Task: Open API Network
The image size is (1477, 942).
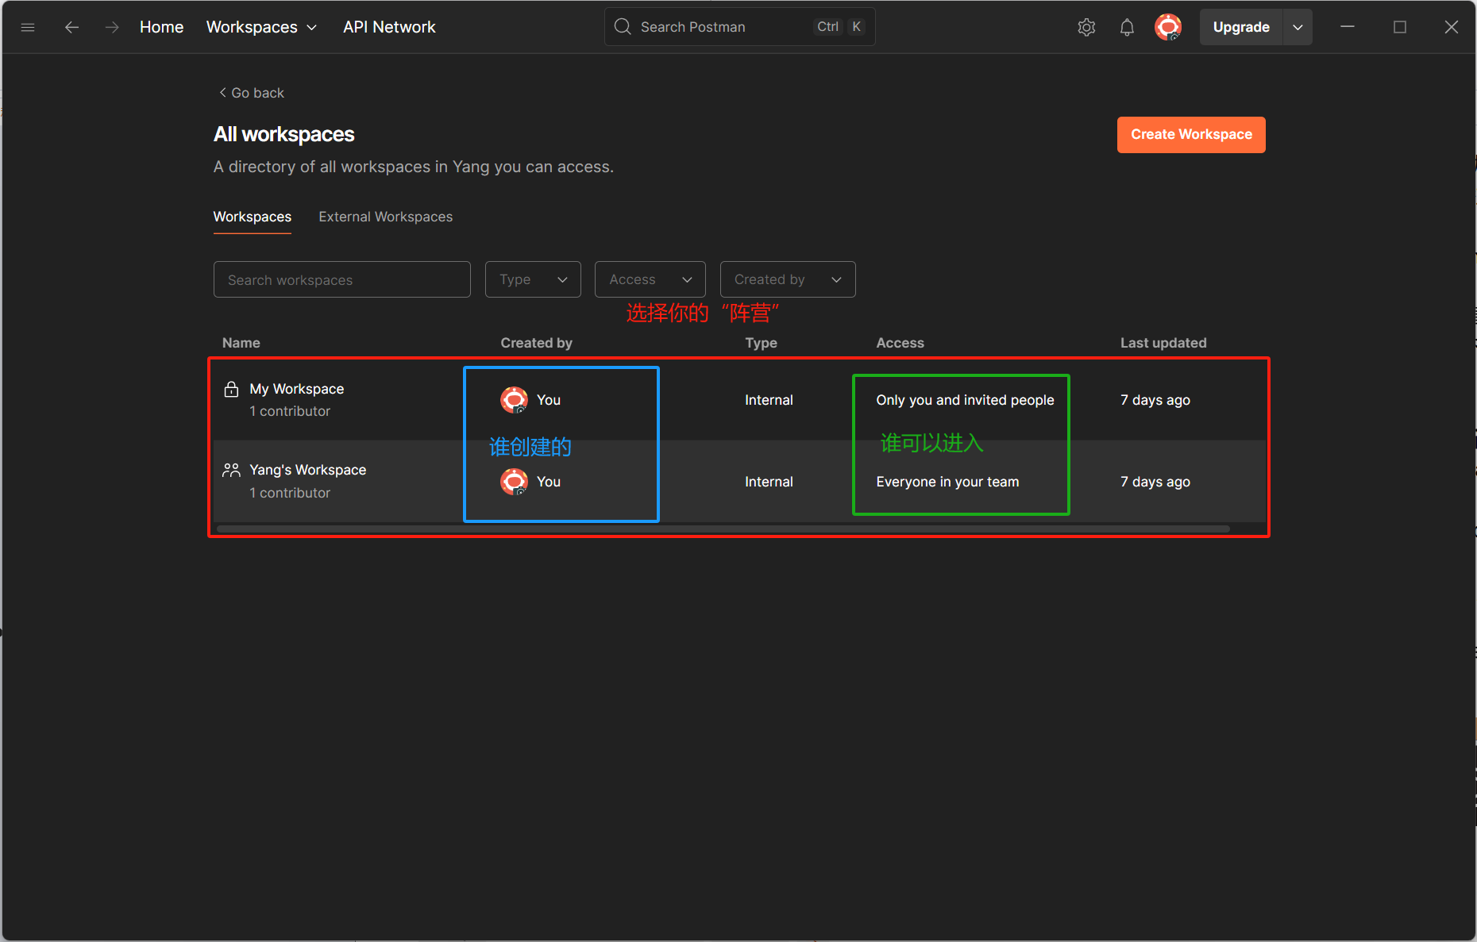Action: coord(389,27)
